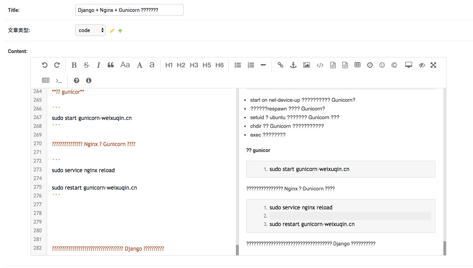Apply strikethrough formatting
This screenshot has width=473, height=268.
[x=86, y=65]
